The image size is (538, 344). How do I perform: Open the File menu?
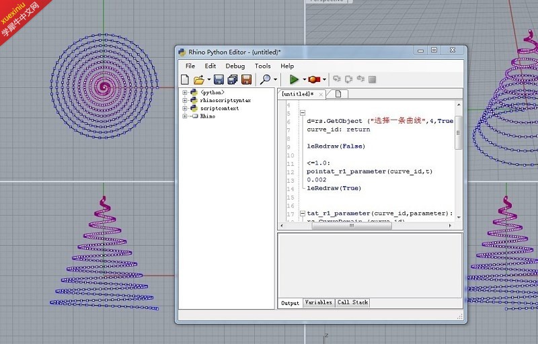point(190,66)
